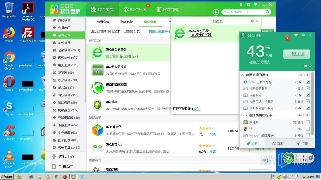Show hidden tray icons arrow
The width and height of the screenshot is (321, 180).
tap(274, 176)
